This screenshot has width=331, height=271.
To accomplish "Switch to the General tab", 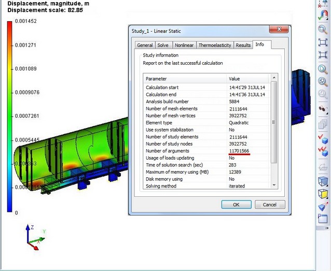I will [145, 45].
